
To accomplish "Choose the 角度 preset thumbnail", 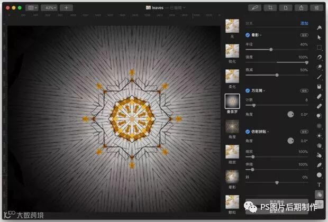I will click(232, 126).
